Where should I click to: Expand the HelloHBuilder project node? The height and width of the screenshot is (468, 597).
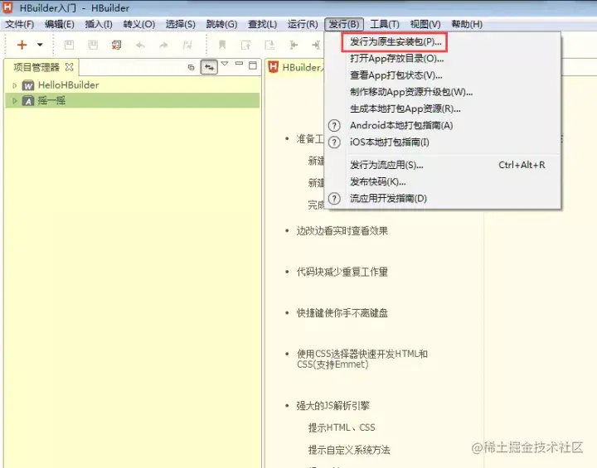coord(15,85)
